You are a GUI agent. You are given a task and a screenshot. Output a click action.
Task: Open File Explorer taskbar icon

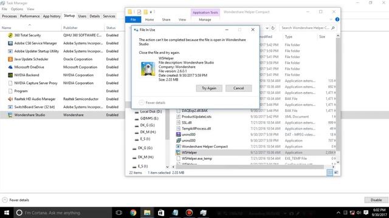coord(147,213)
